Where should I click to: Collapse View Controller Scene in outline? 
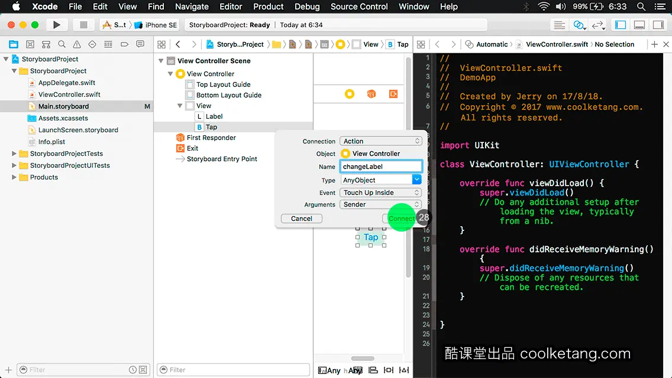tap(161, 61)
